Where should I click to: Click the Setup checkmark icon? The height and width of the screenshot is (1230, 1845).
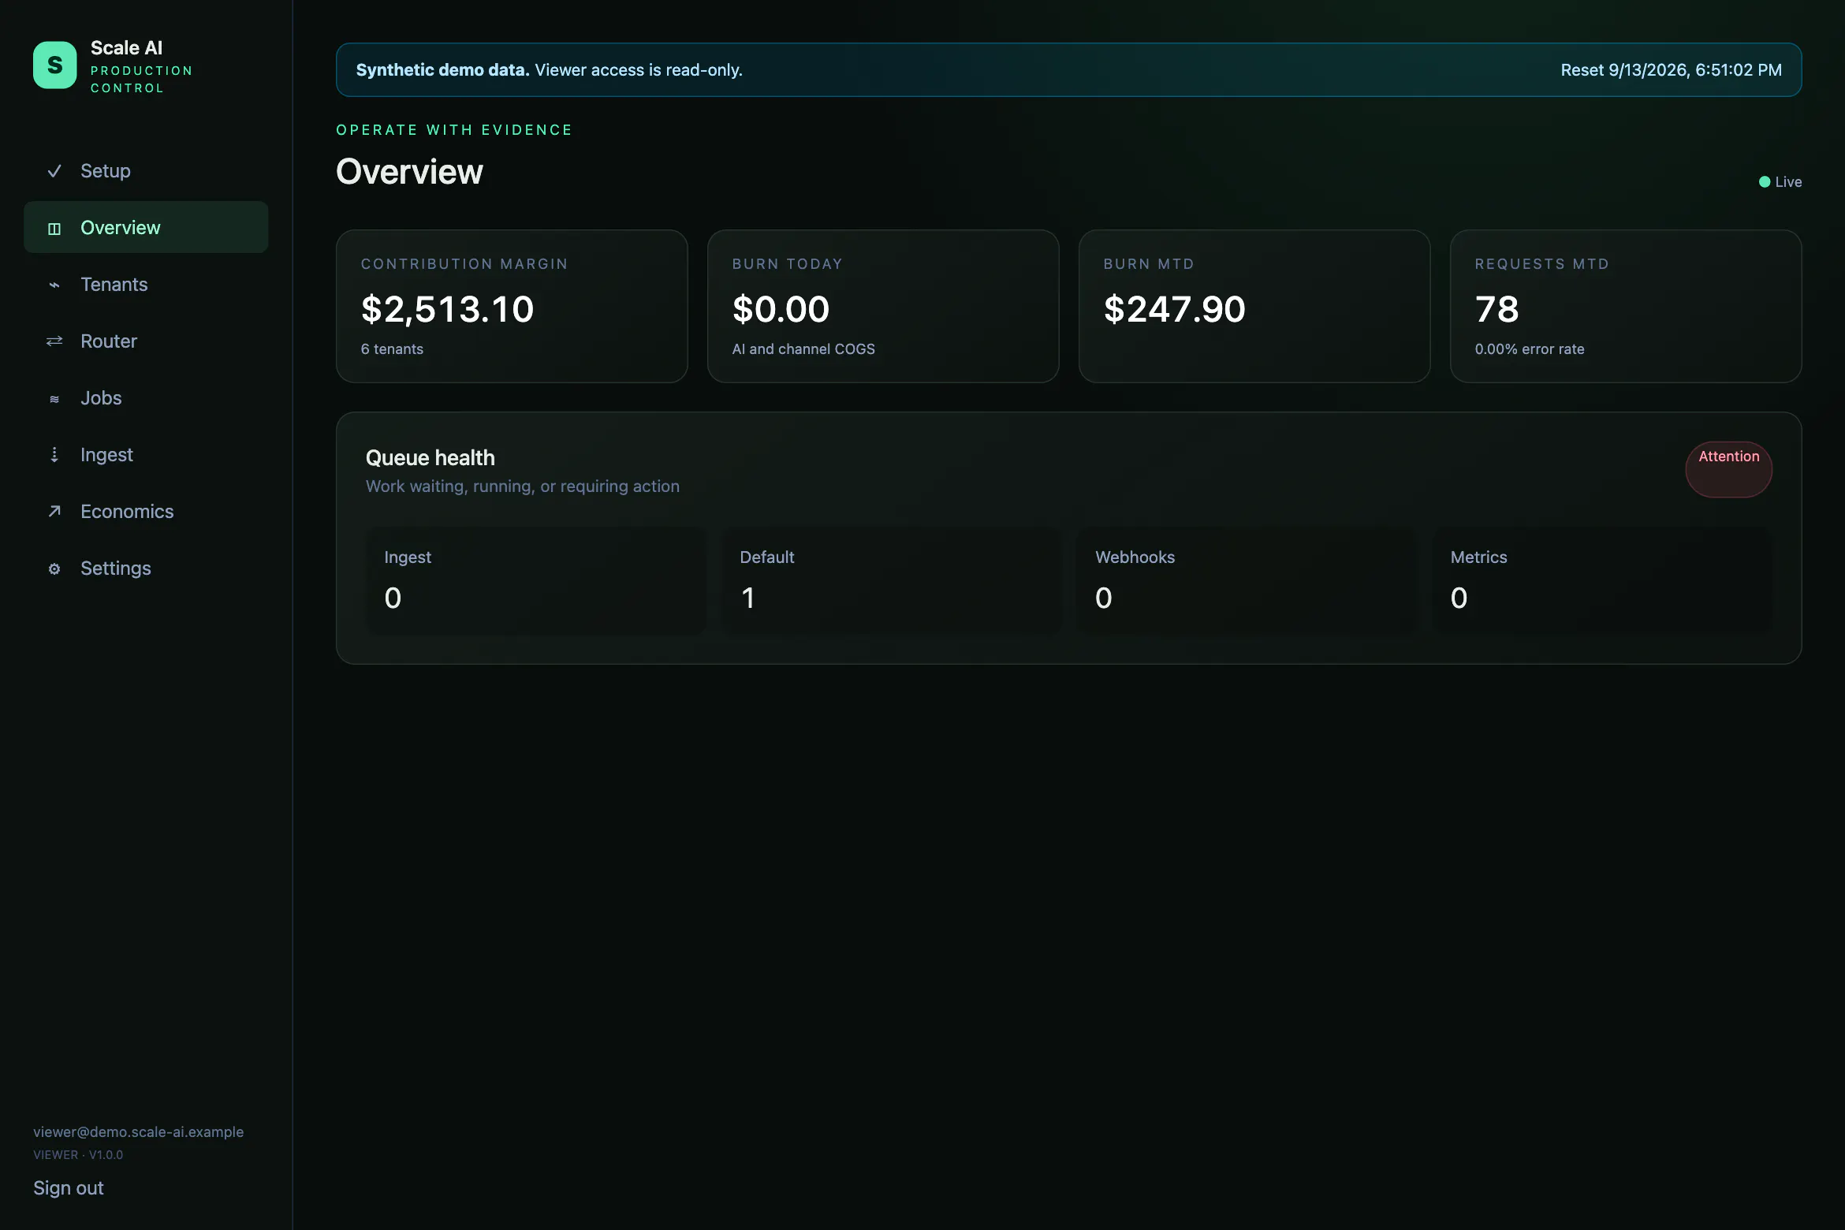pos(54,171)
